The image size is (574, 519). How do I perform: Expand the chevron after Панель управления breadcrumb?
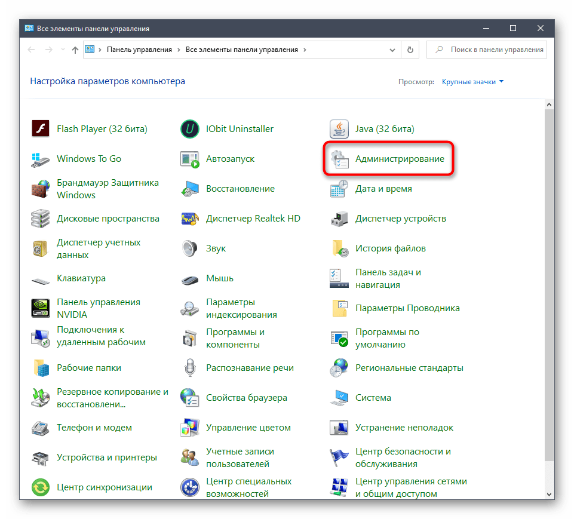click(179, 50)
